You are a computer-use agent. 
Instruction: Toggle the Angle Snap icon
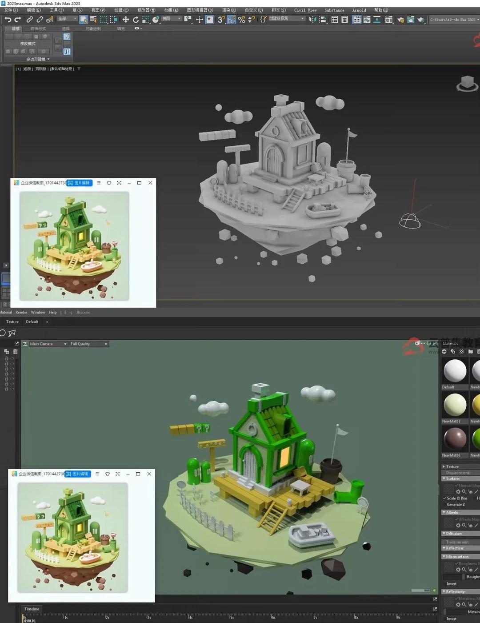click(232, 20)
